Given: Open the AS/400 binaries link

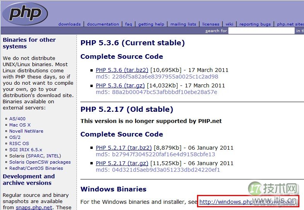Looking at the screenshot, I should [17, 119].
